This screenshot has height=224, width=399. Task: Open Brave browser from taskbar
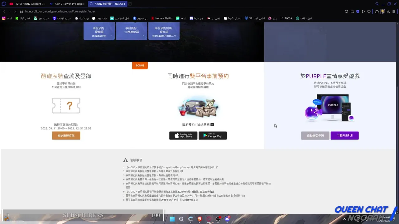pos(199,219)
